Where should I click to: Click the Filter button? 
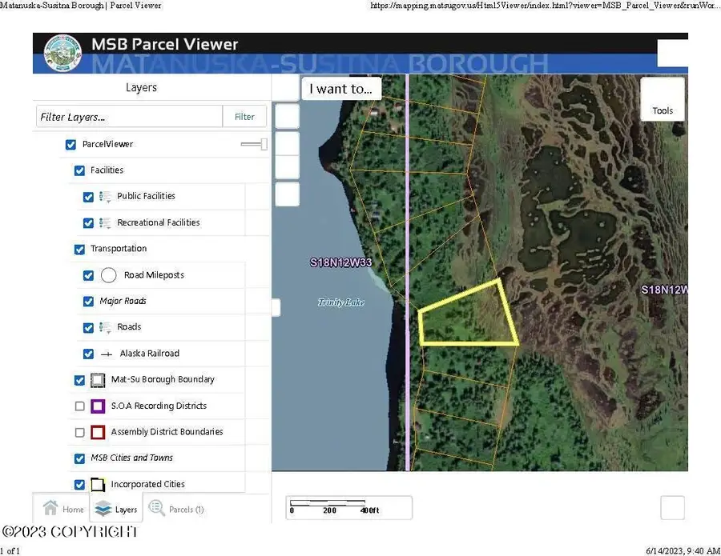point(244,116)
